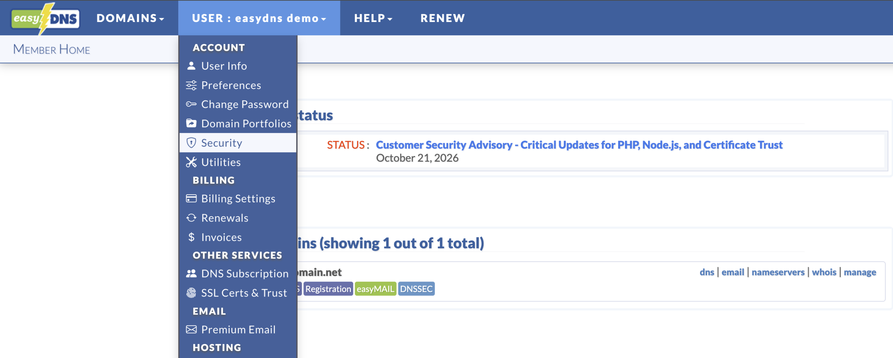Go to RENEW in top navigation
893x358 pixels.
443,18
